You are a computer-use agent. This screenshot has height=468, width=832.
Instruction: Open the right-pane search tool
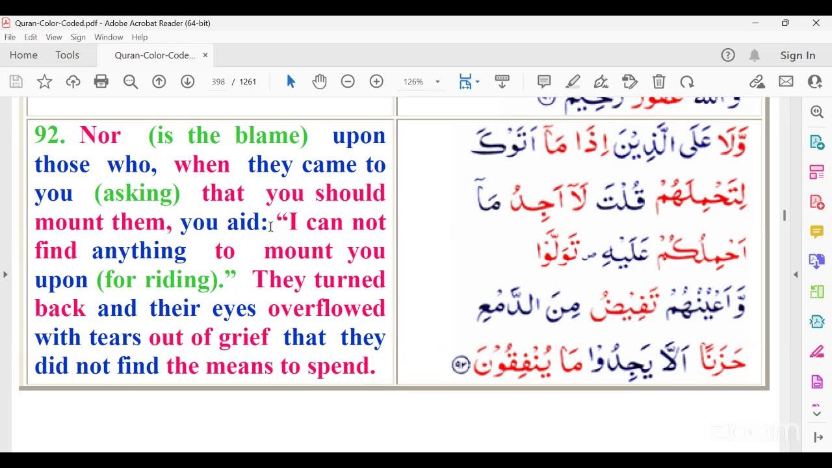(x=817, y=112)
